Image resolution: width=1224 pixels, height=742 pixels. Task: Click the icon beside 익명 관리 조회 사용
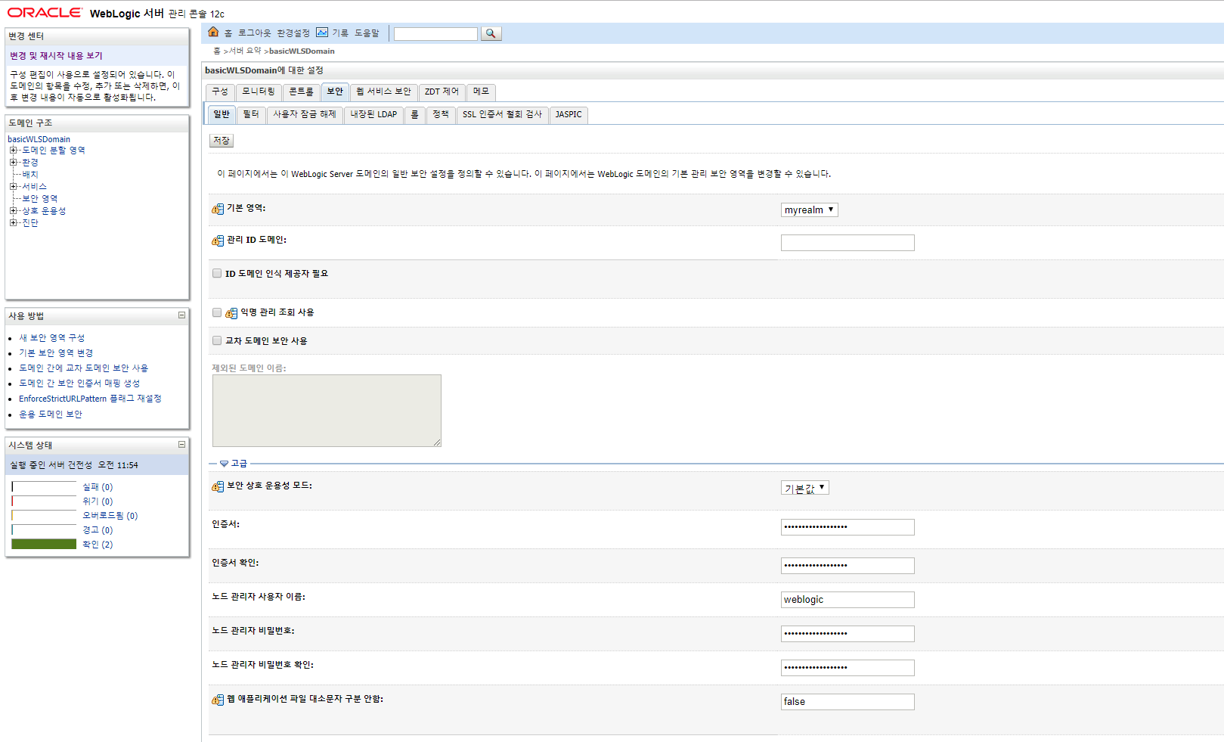point(231,312)
